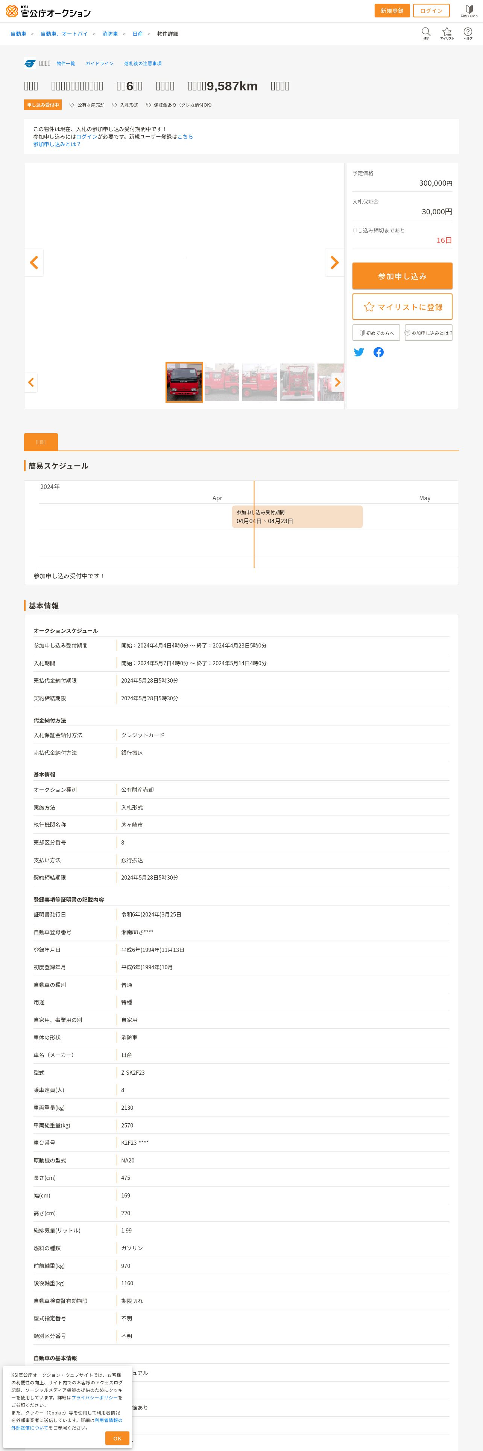
Task: Click 基本情報 section heading
Action: coord(44,605)
